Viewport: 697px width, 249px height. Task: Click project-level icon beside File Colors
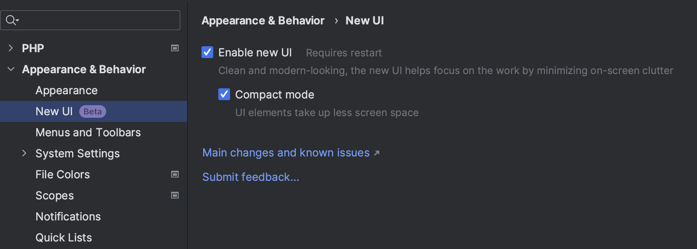tap(175, 174)
